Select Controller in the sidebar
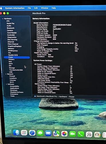 point(11,35)
